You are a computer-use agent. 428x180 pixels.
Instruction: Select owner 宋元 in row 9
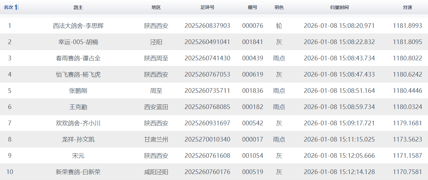pos(78,155)
